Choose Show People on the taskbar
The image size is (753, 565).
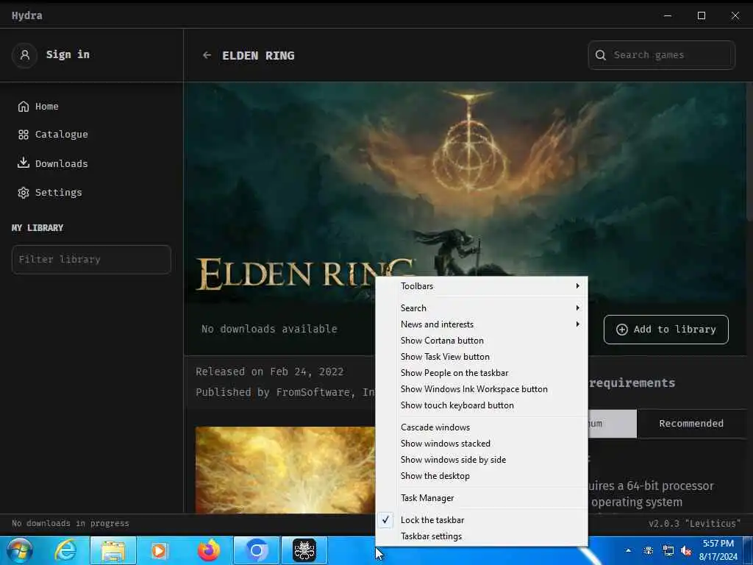click(481, 373)
